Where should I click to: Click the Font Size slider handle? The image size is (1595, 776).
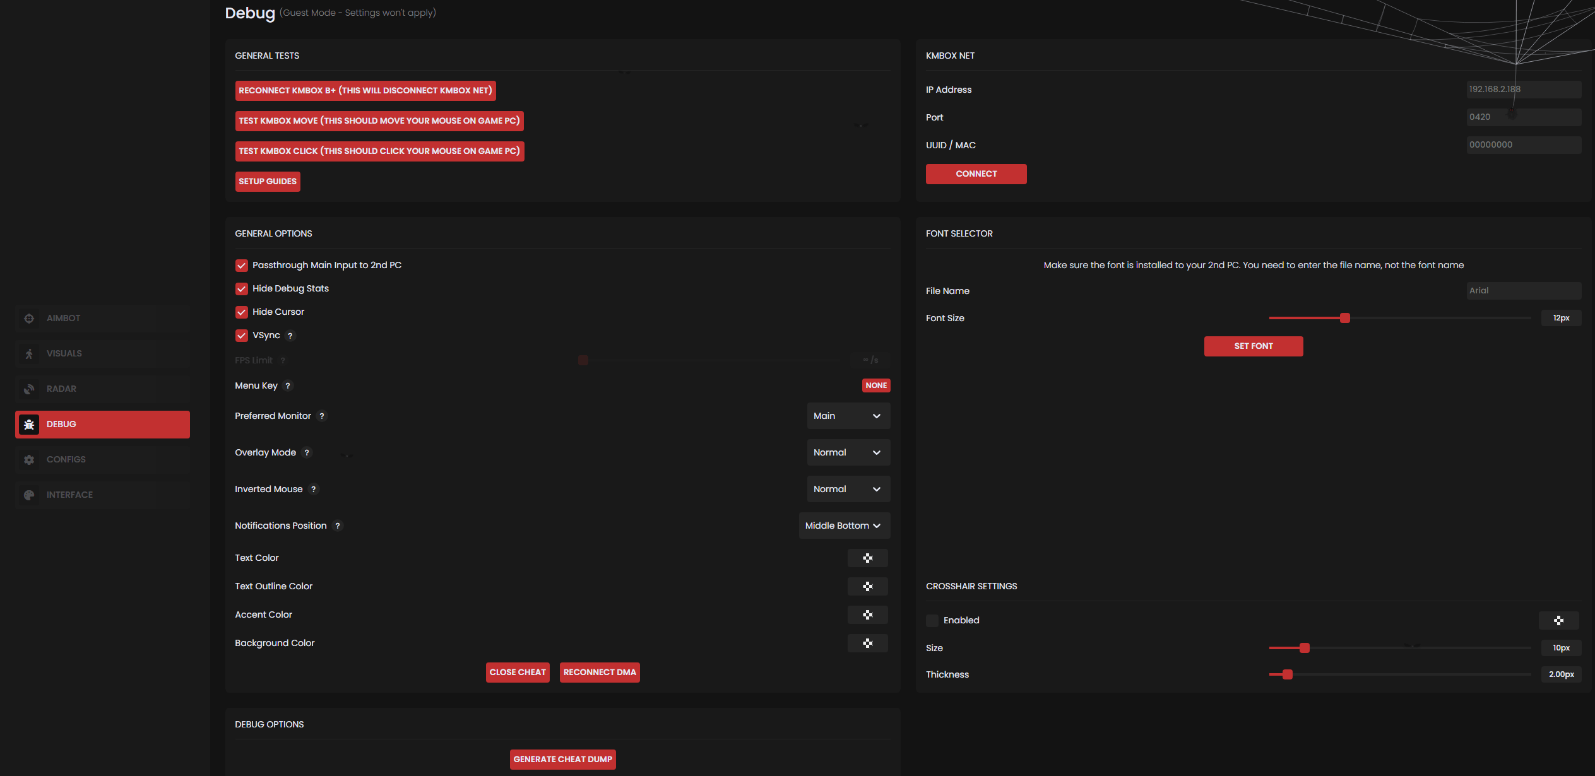point(1344,319)
